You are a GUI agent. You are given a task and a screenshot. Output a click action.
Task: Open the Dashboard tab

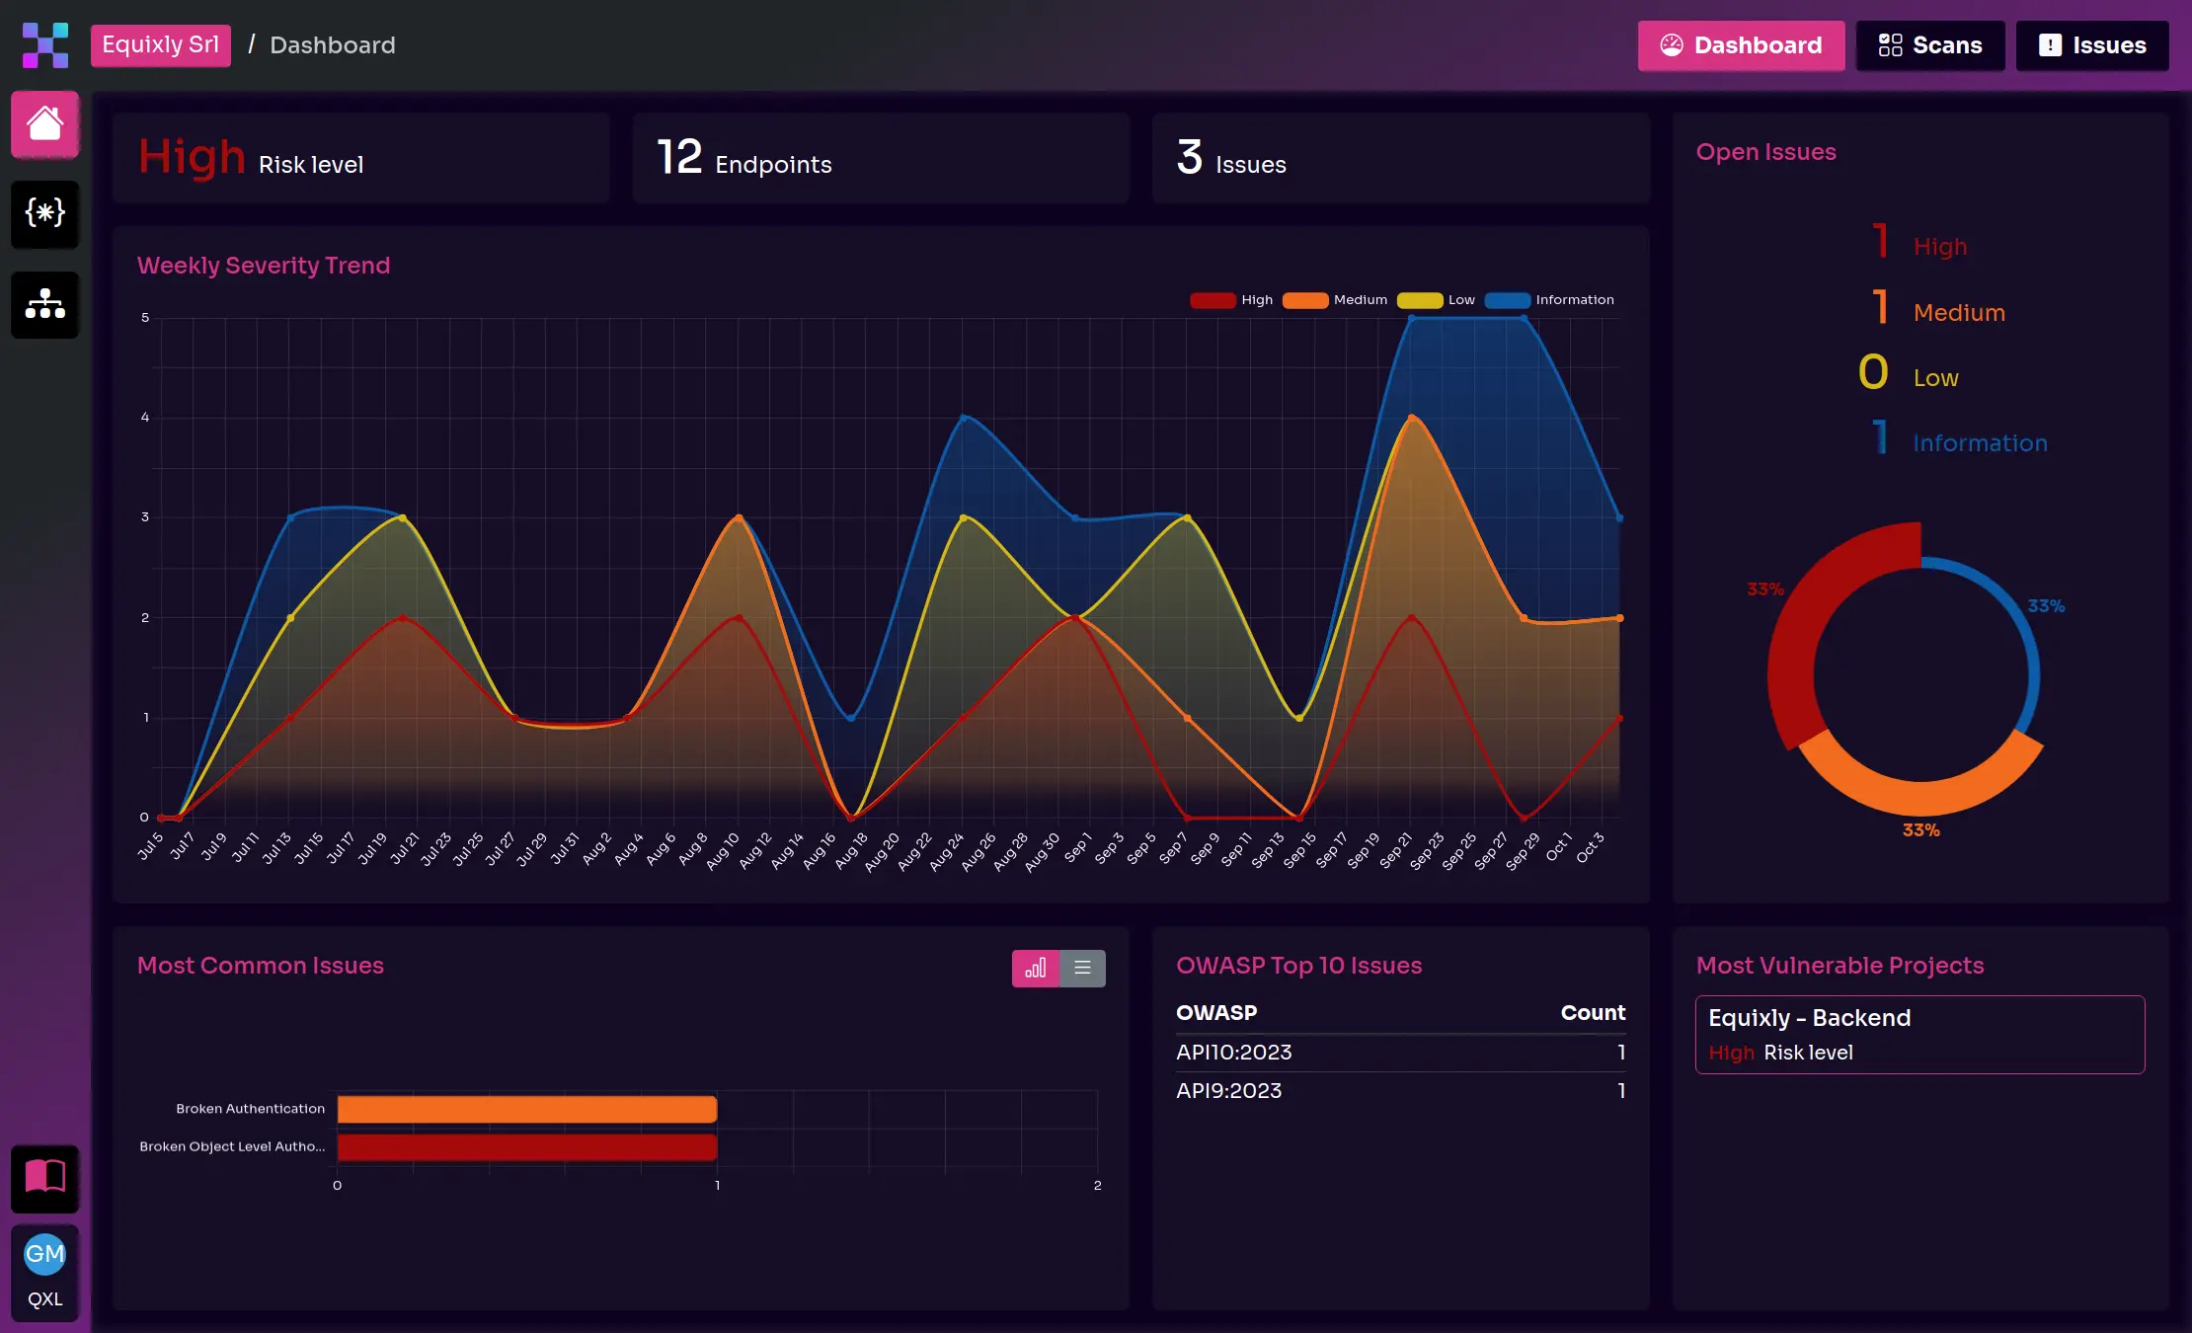(x=1741, y=45)
